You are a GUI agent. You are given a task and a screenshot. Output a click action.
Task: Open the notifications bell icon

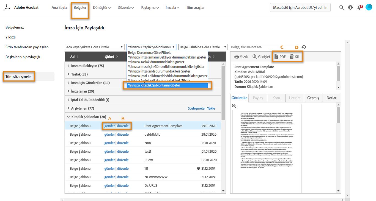click(x=359, y=8)
